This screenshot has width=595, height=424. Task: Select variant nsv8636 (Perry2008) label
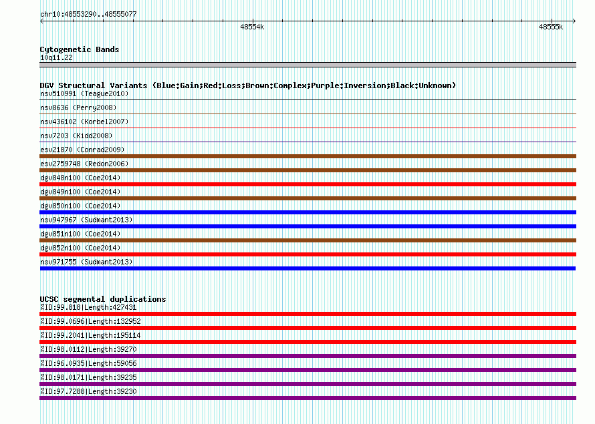click(78, 108)
